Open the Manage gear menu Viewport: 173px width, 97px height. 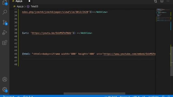[x=5, y=89]
